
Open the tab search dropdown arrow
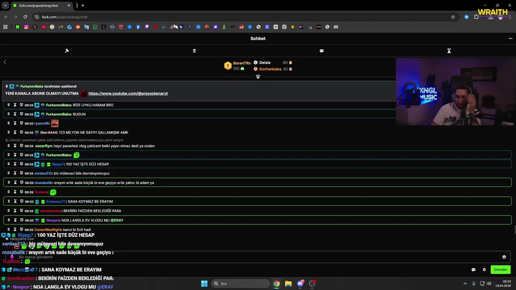coord(5,6)
